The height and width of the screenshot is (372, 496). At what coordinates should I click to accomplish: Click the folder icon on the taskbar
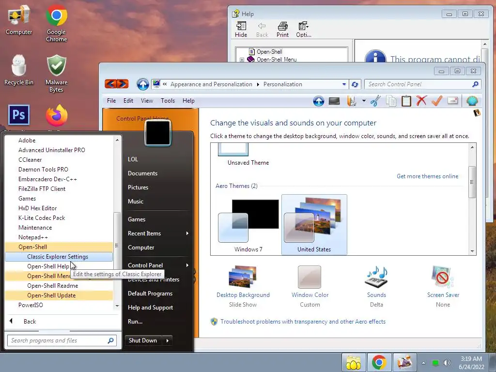(354, 362)
